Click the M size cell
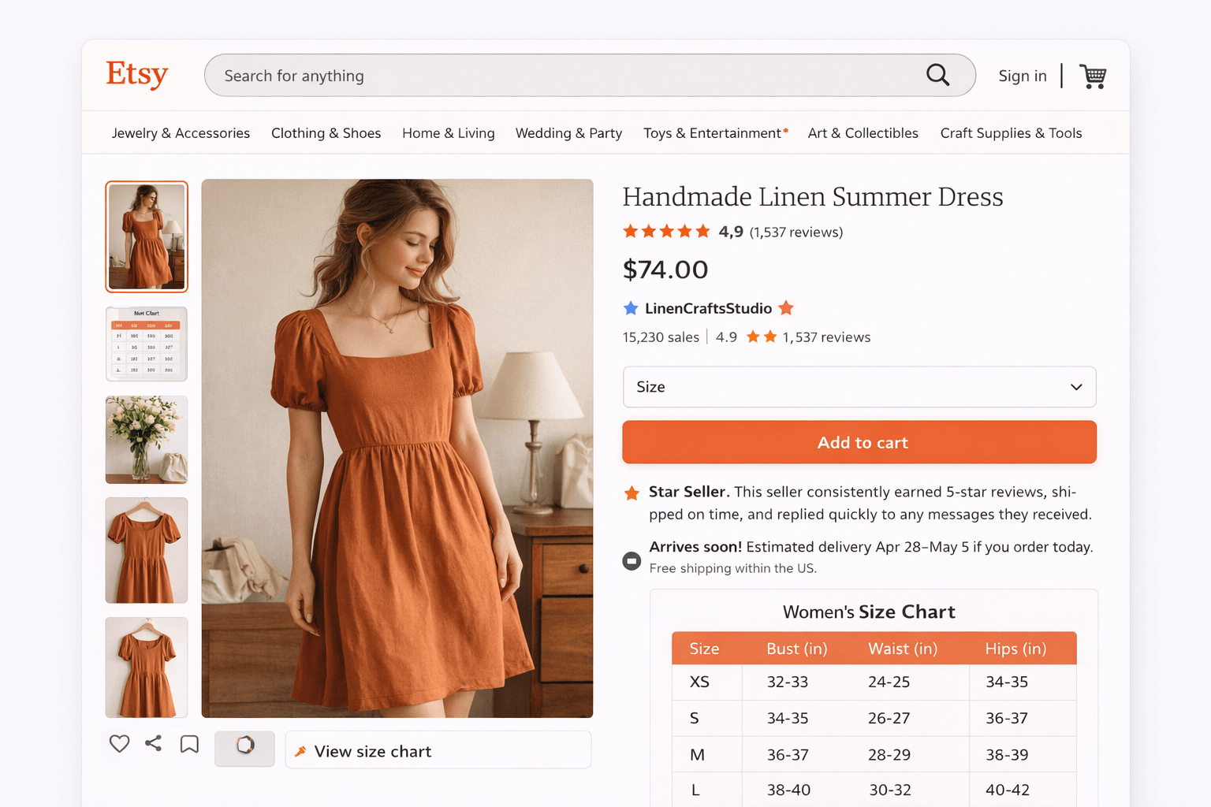 coord(697,755)
